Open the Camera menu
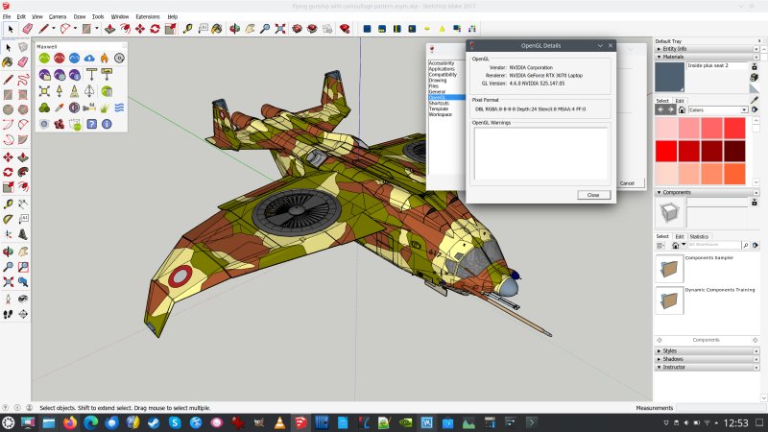768x432 pixels. pyautogui.click(x=58, y=16)
